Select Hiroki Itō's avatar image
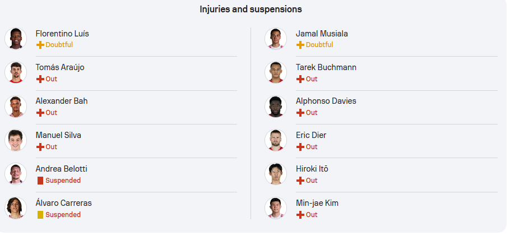510x235 pixels. [x=276, y=174]
